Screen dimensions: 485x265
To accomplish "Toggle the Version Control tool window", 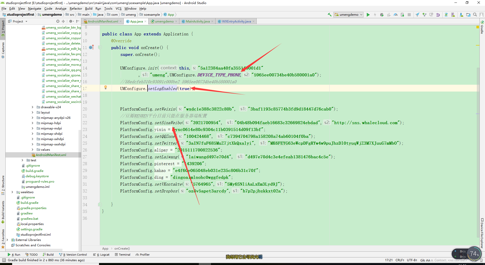I will [x=73, y=255].
